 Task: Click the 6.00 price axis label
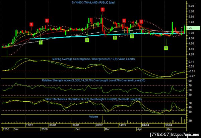(191, 6)
